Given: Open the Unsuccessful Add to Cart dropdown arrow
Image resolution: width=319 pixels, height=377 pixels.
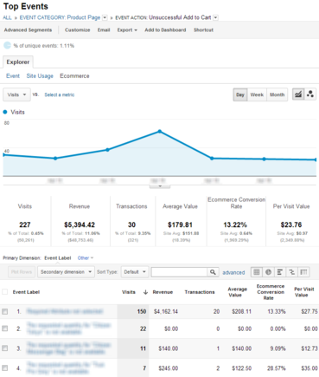Looking at the screenshot, I should click(x=215, y=17).
